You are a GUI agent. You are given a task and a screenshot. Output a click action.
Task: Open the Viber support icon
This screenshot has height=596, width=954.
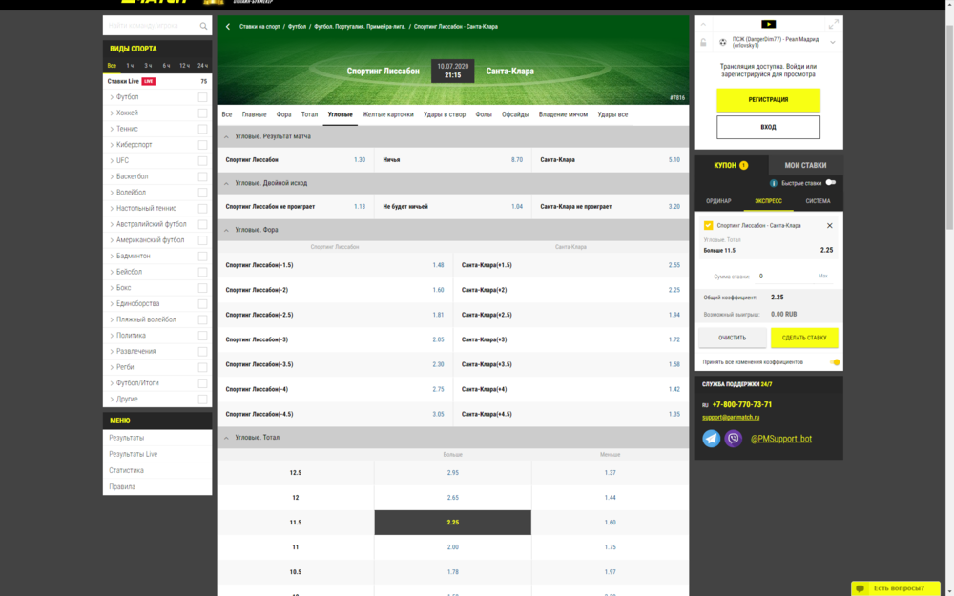[x=733, y=439]
